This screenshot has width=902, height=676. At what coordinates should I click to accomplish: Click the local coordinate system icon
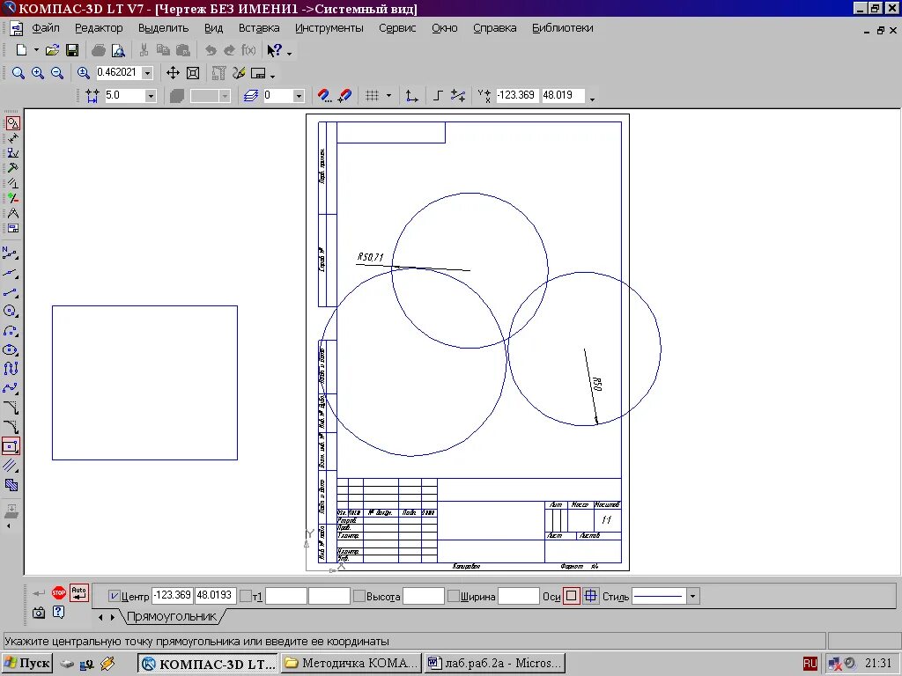tap(411, 95)
